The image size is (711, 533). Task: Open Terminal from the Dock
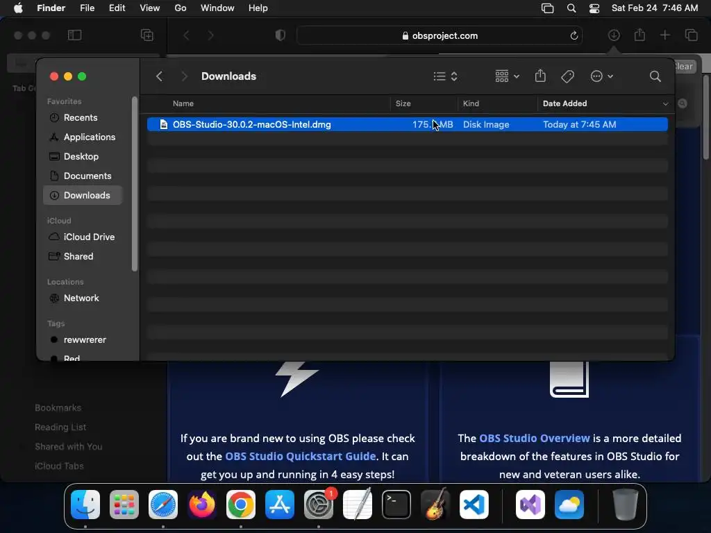396,505
